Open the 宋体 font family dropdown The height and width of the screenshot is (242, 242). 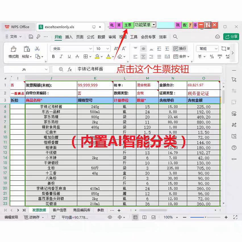click(x=71, y=49)
